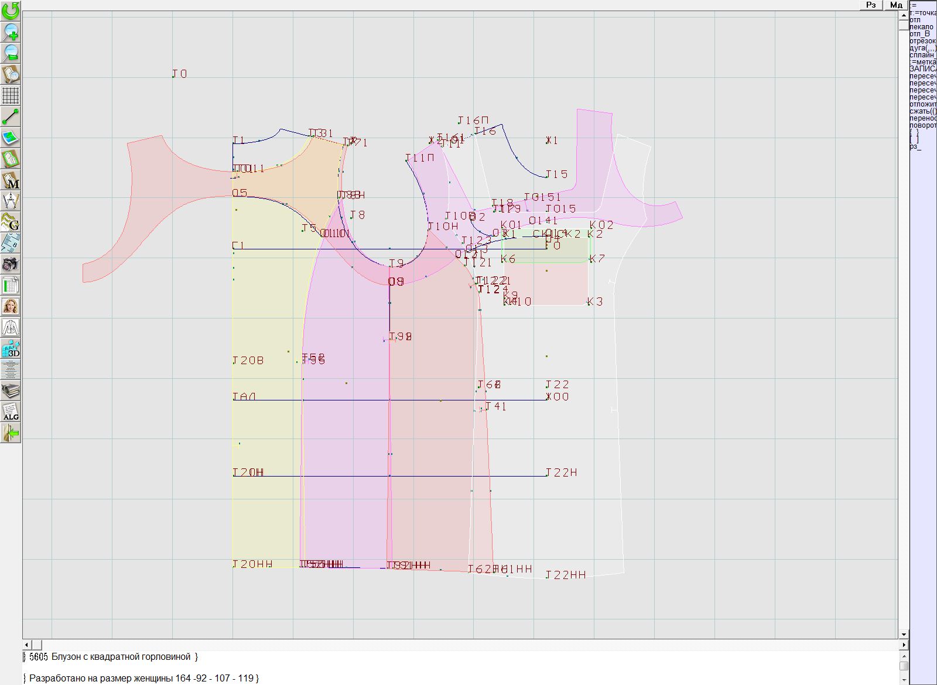
Task: Select 'сплайн' in the command list
Action: [x=922, y=55]
